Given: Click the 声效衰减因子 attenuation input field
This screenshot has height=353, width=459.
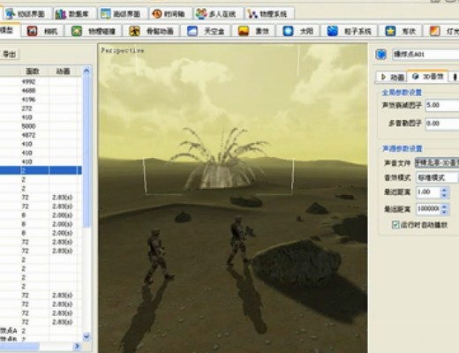Looking at the screenshot, I should (x=442, y=105).
